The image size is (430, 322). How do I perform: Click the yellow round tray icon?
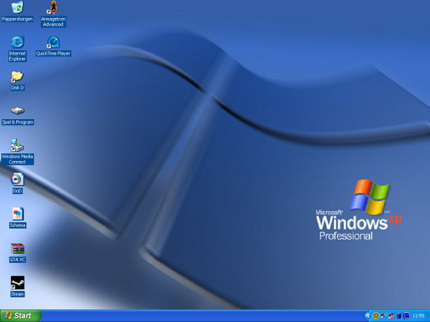[x=376, y=316]
